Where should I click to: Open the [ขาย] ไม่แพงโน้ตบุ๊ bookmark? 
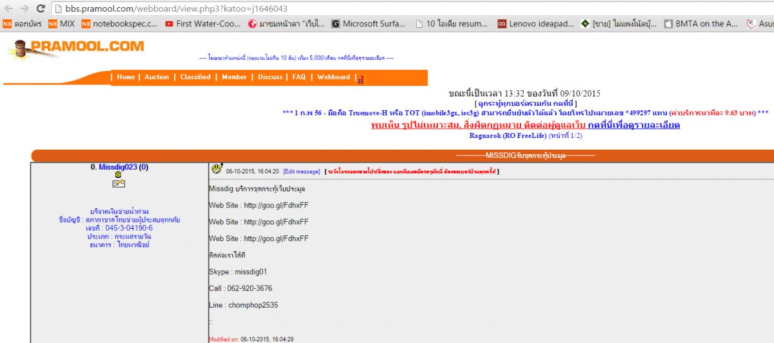click(619, 24)
